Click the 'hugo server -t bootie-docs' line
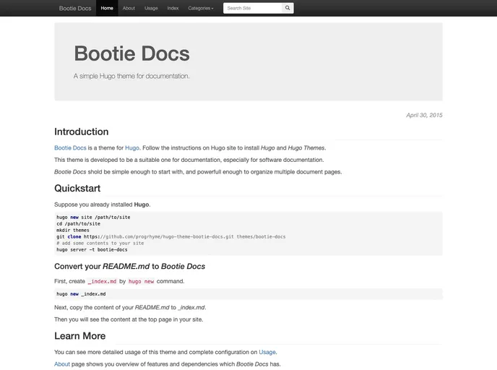This screenshot has width=497, height=370. point(92,249)
